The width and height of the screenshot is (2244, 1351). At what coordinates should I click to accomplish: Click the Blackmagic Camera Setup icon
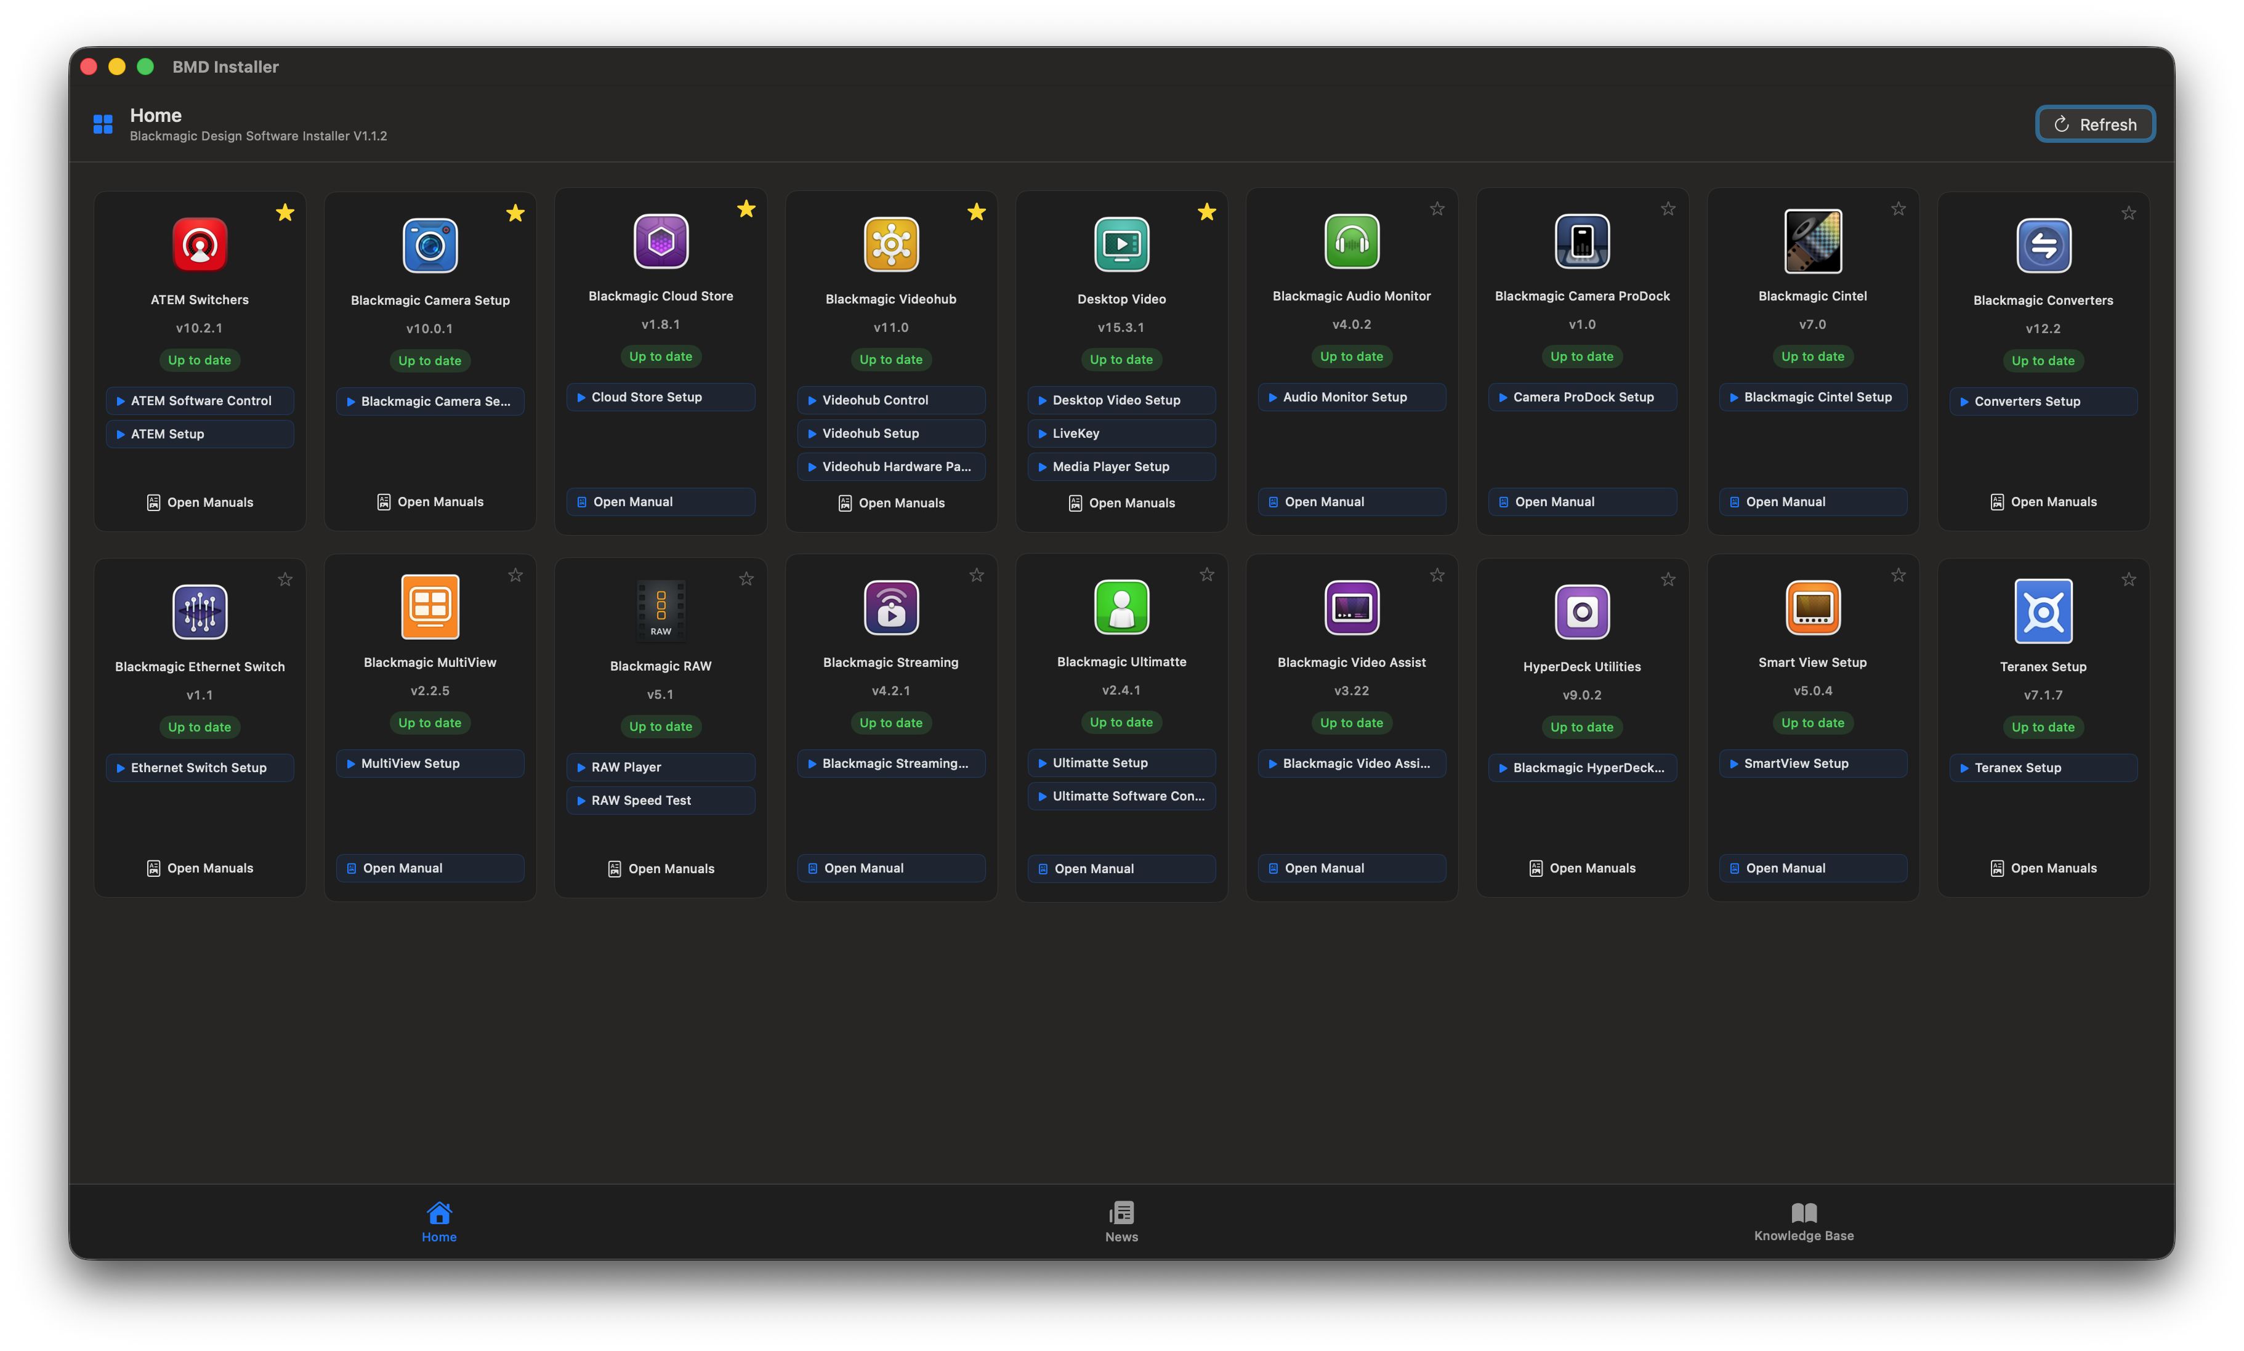(430, 244)
